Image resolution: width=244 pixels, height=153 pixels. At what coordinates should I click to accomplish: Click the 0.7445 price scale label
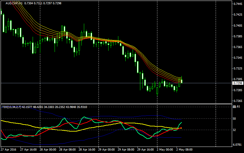[238, 4]
